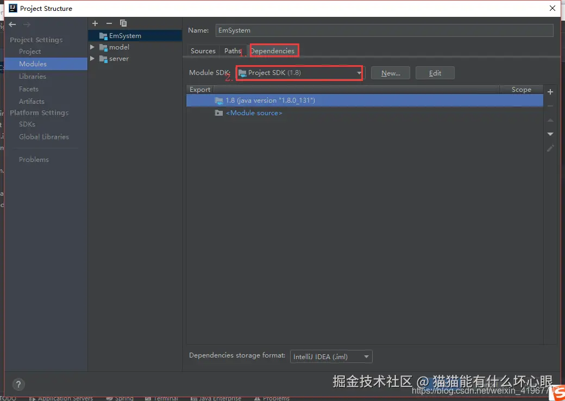Viewport: 565px width, 401px height.
Task: Expand the server module tree node
Action: coord(92,59)
